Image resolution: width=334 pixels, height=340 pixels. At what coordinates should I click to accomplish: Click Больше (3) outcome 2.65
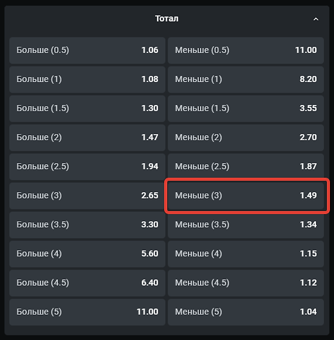(x=87, y=196)
